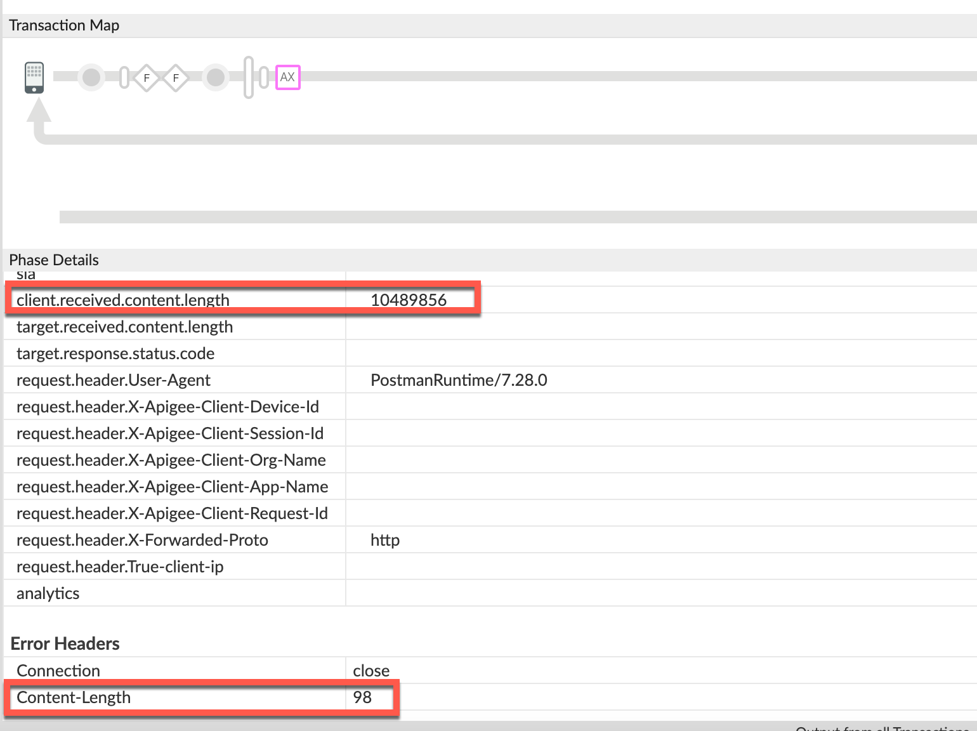Select the second F diamond flow step
The width and height of the screenshot is (977, 731).
176,78
